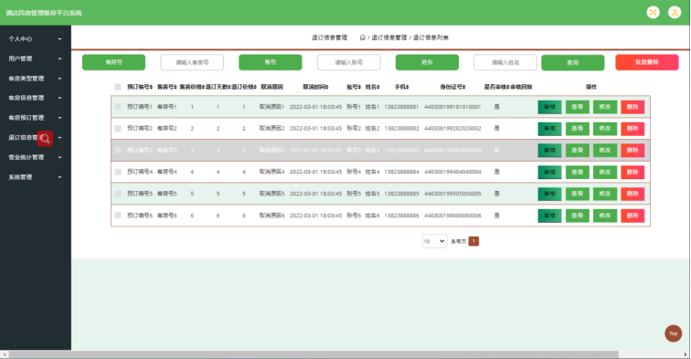Click 审核 button in 预订编号4 row
Viewport: 691px width, 359px height.
pyautogui.click(x=549, y=173)
